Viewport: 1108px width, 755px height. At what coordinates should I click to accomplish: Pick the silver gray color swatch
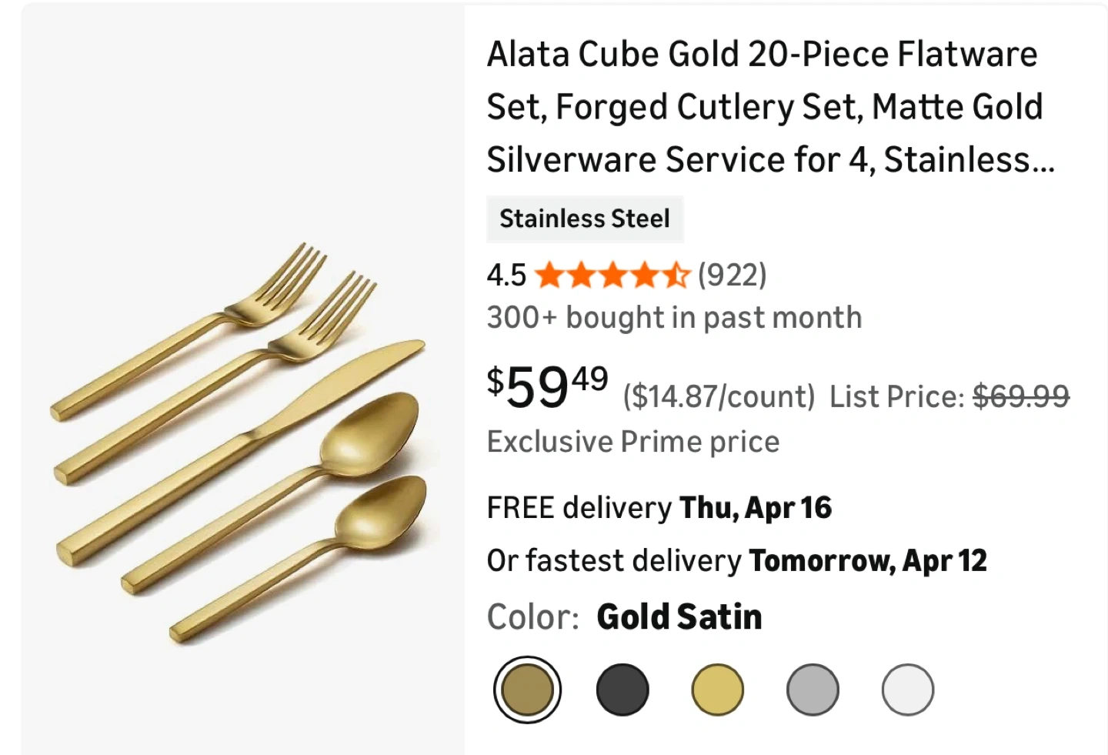point(813,690)
